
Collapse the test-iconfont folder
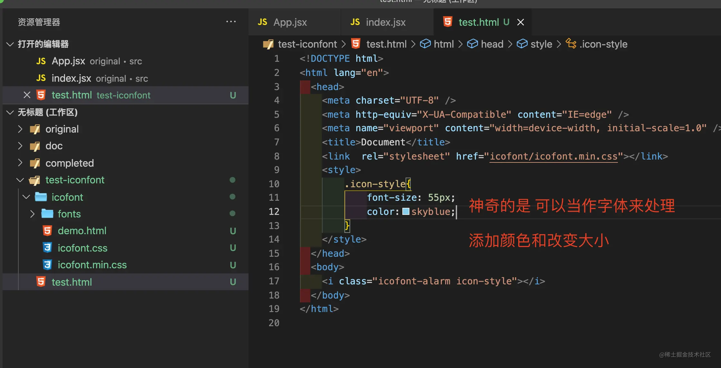(20, 180)
